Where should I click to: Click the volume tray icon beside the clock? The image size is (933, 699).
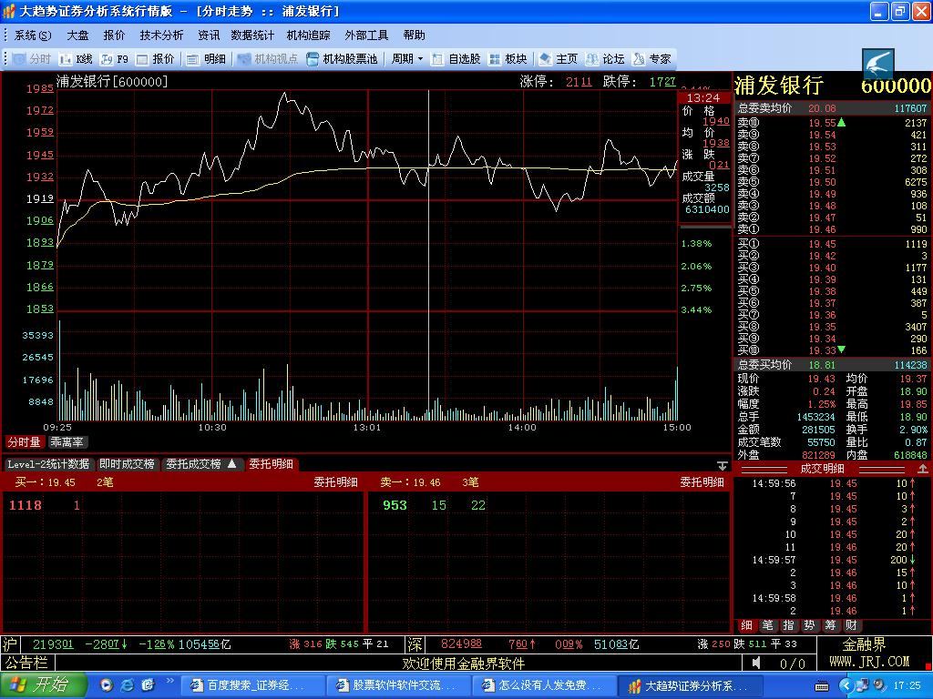[x=879, y=686]
